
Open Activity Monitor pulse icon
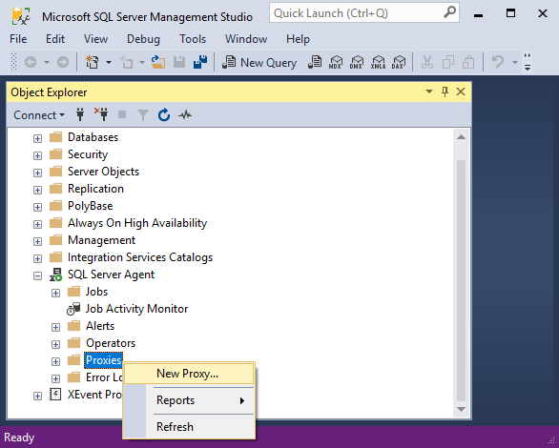185,114
